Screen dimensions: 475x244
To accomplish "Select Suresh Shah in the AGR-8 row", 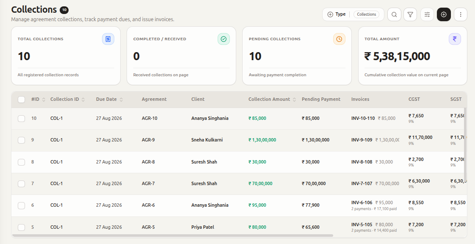I will 204,162.
